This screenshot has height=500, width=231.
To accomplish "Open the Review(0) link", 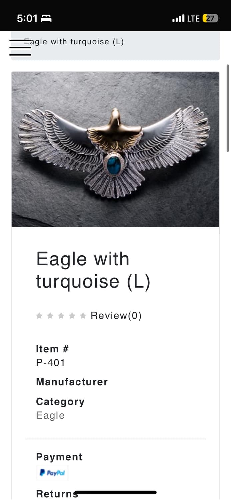I will click(116, 316).
